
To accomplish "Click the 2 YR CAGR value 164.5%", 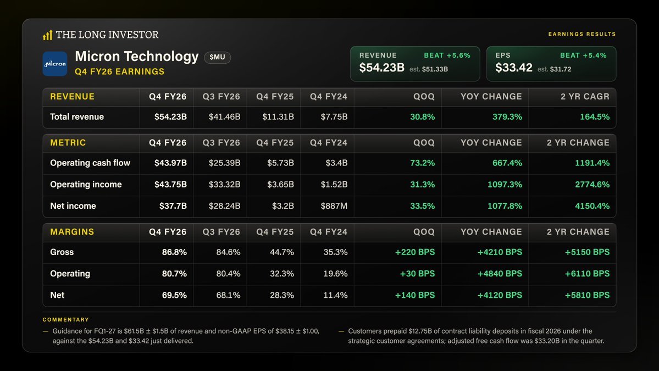I will pos(595,117).
